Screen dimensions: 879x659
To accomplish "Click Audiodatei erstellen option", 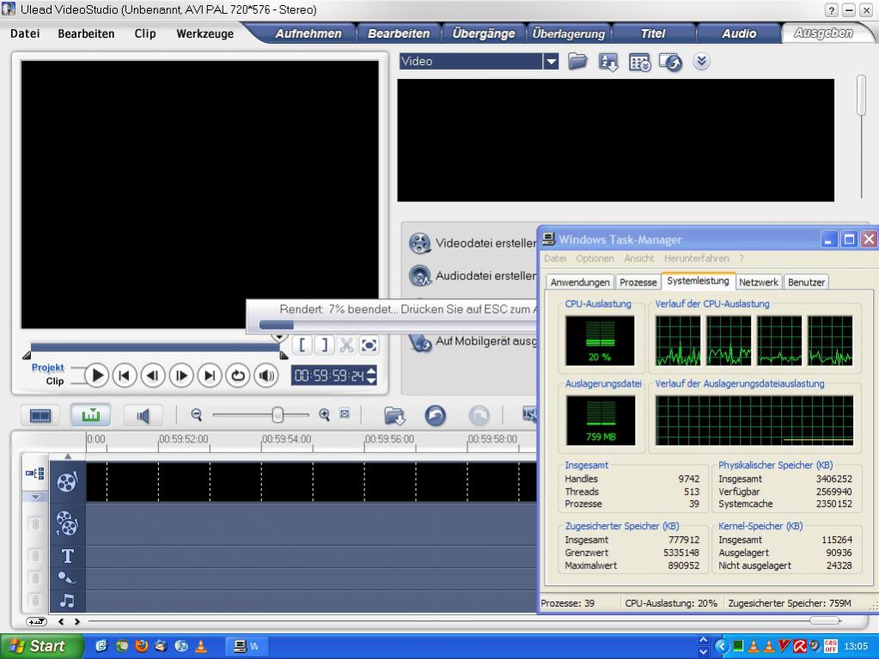I will coord(473,276).
